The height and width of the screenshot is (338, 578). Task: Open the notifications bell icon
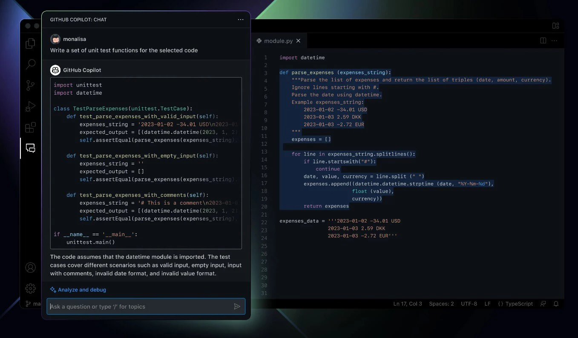pos(556,304)
